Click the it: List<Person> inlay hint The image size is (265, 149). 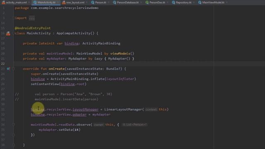click(x=134, y=125)
